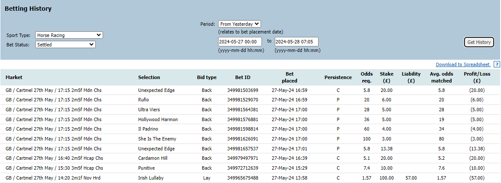Click the Get History button
The image size is (501, 183).
479,42
